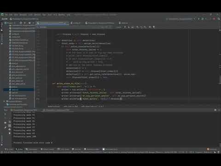Click second Run output tab
Image resolution: width=221 pixels, height=166 pixels.
click(57, 110)
